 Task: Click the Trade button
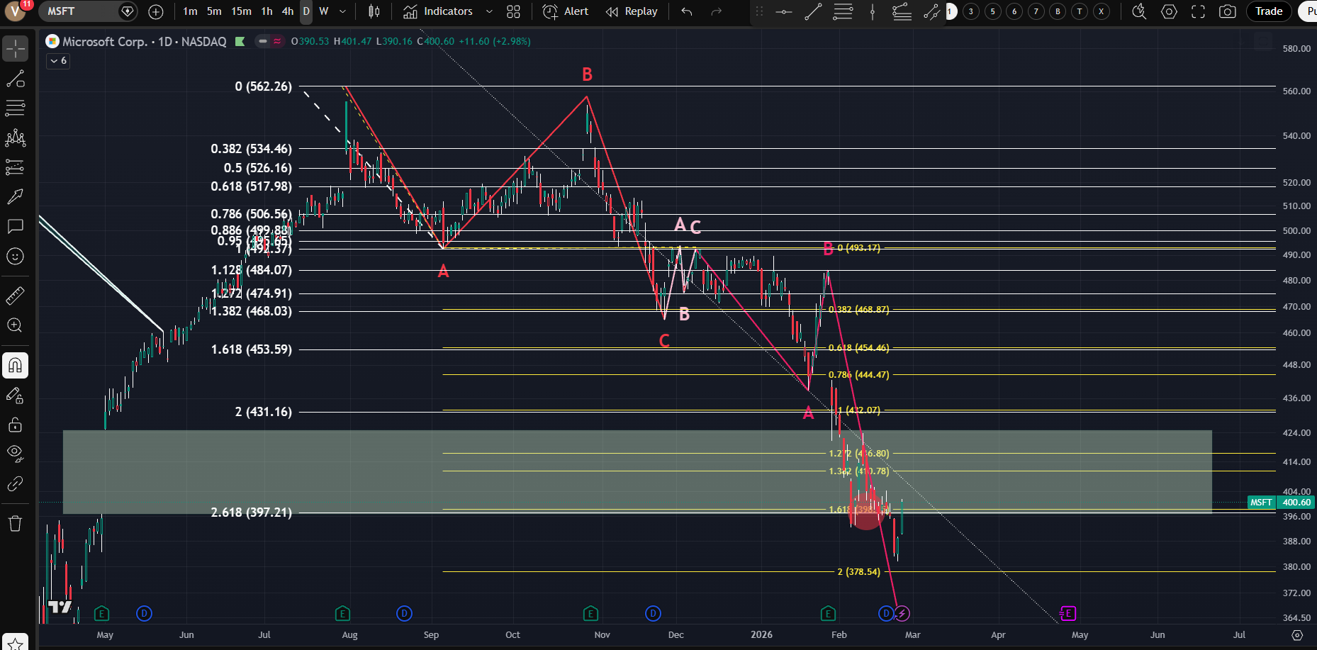1268,11
